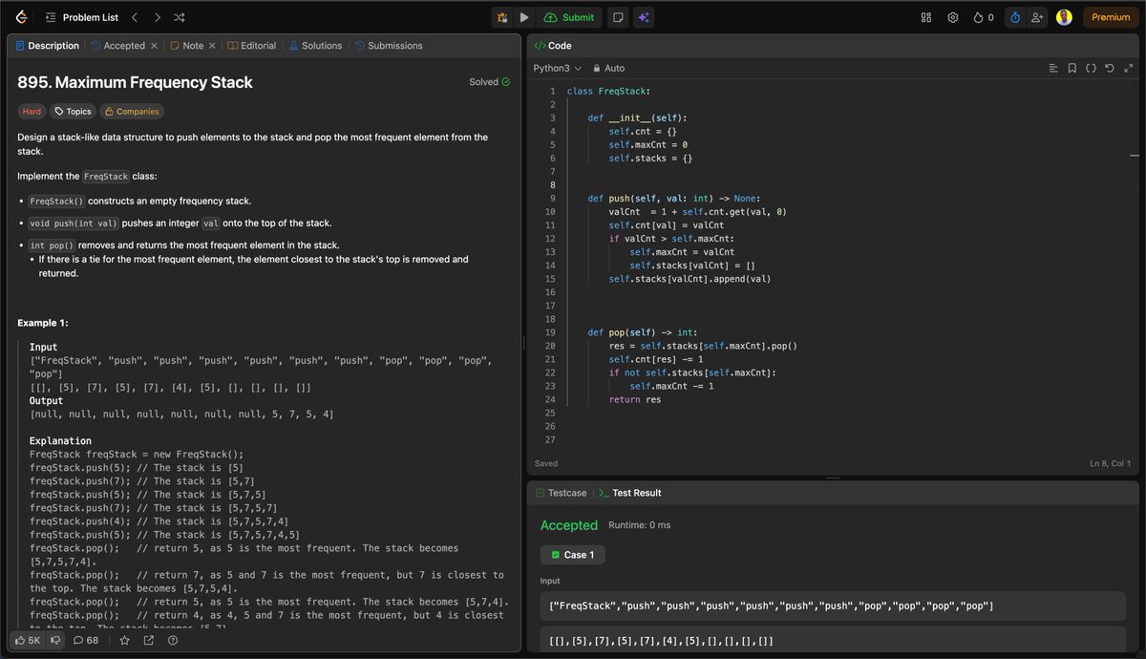The image size is (1146, 659).
Task: Open the Python3 language dropdown
Action: pos(557,68)
